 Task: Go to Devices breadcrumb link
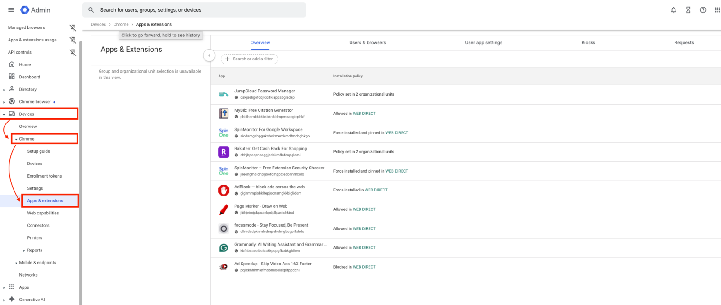coord(98,24)
